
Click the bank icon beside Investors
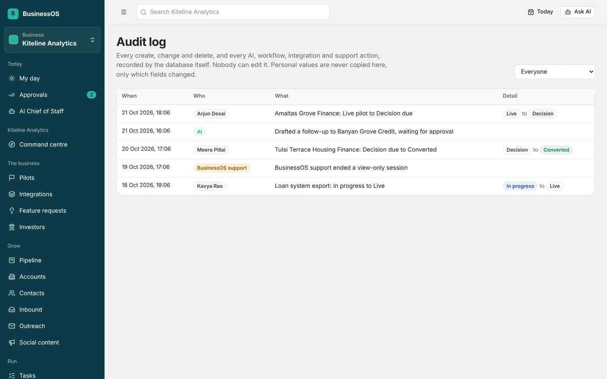click(x=12, y=227)
